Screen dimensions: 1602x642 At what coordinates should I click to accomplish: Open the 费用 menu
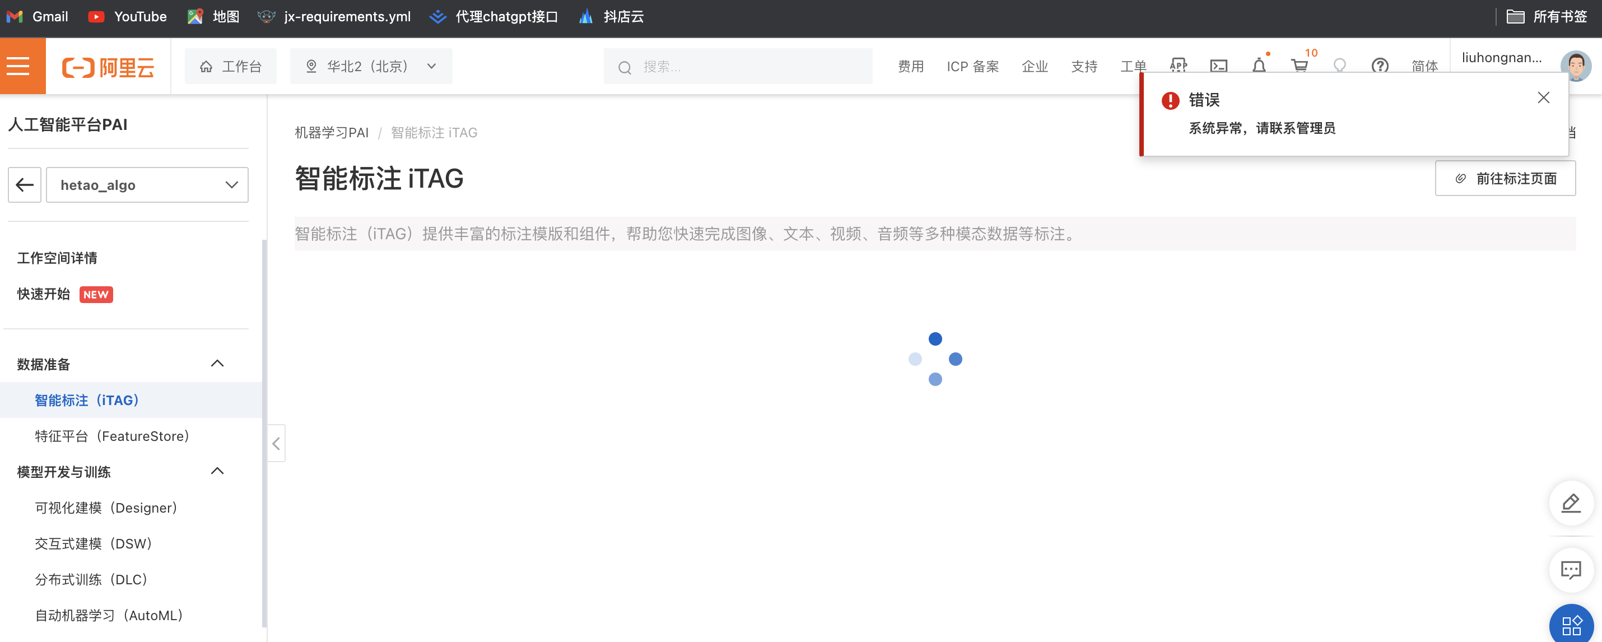point(910,67)
